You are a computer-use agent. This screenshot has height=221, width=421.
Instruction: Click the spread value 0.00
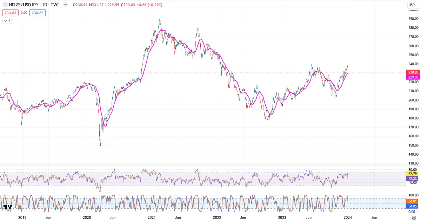pos(24,13)
